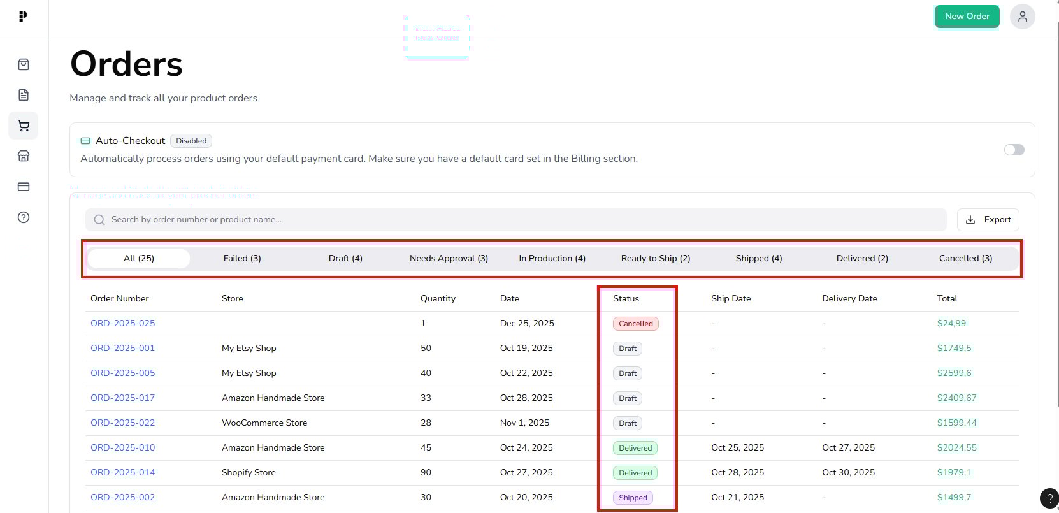The height and width of the screenshot is (513, 1059).
Task: Open the credit card billing sidebar icon
Action: pos(24,187)
